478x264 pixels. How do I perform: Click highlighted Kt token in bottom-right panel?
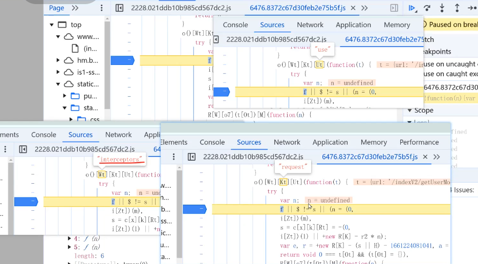[283, 182]
